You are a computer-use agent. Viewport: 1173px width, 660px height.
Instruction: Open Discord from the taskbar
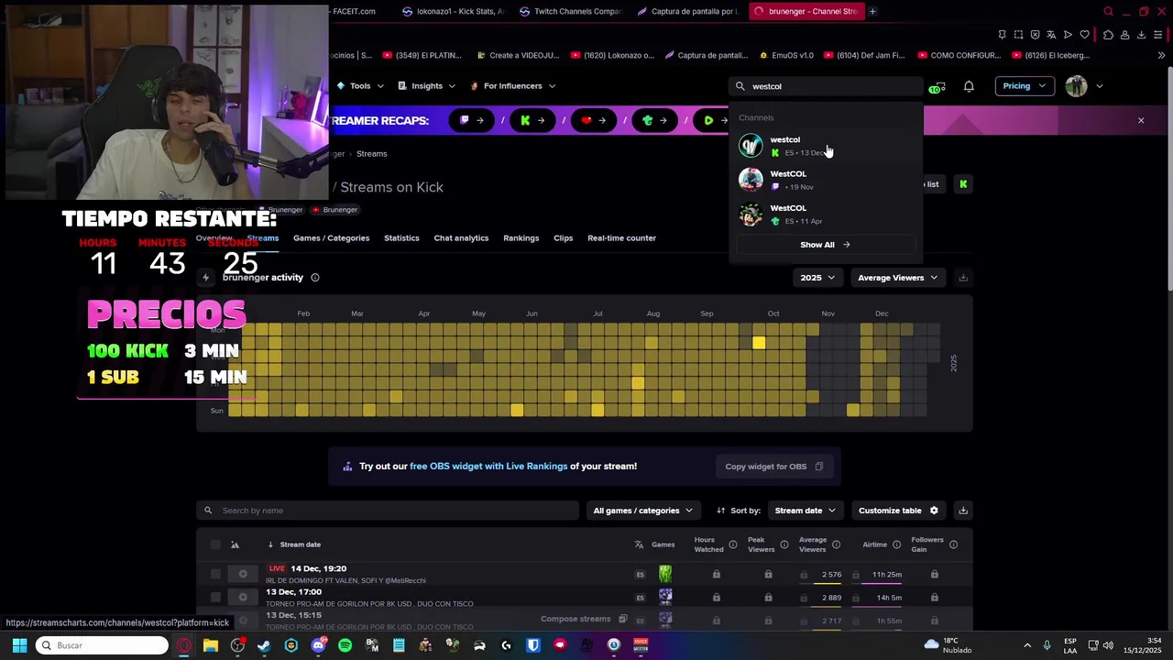click(x=318, y=645)
